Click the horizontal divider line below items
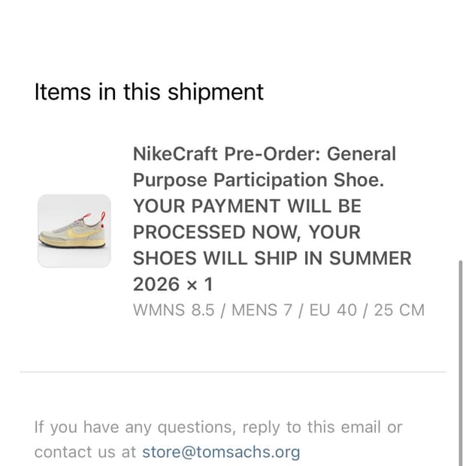 [233, 371]
